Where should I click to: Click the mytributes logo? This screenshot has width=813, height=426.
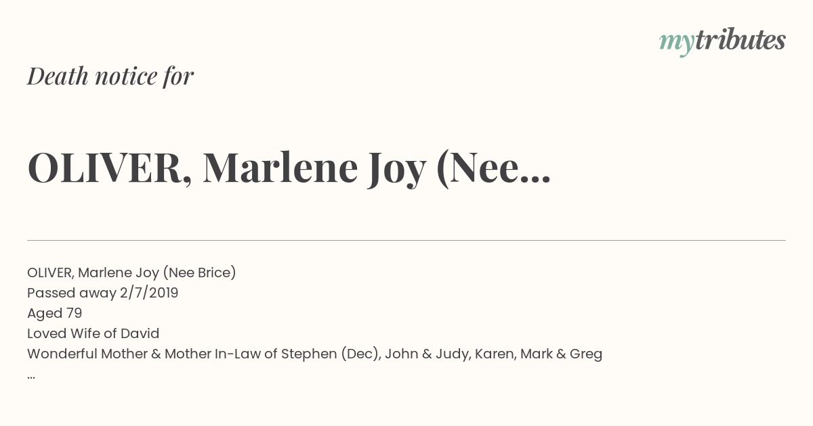coord(722,42)
